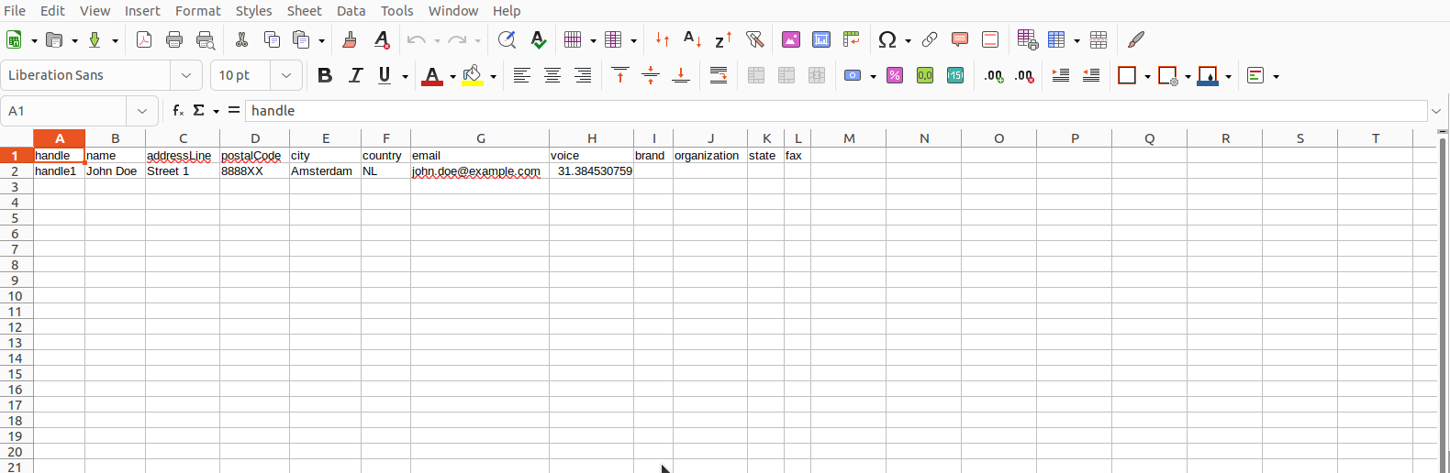Toggle Print Preview
The width and height of the screenshot is (1450, 473).
pyautogui.click(x=206, y=39)
